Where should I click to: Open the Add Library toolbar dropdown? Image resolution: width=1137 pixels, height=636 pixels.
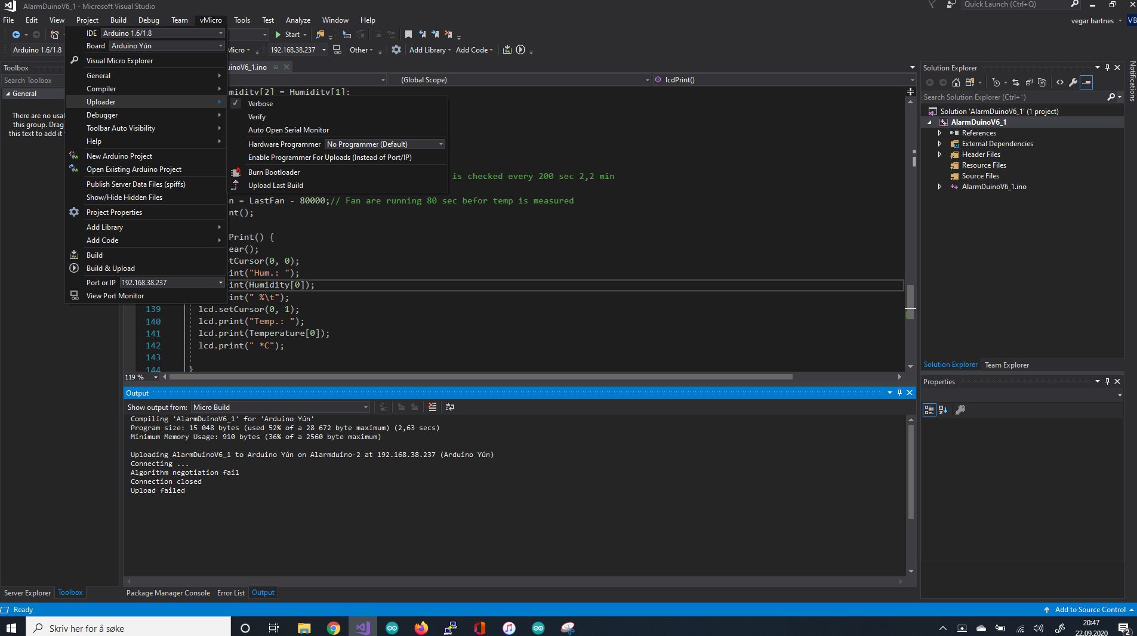pyautogui.click(x=430, y=50)
